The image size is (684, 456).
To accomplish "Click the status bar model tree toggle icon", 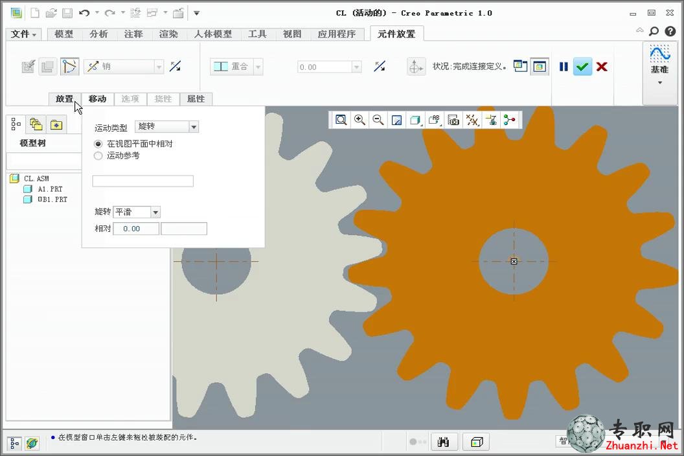I will [14, 443].
